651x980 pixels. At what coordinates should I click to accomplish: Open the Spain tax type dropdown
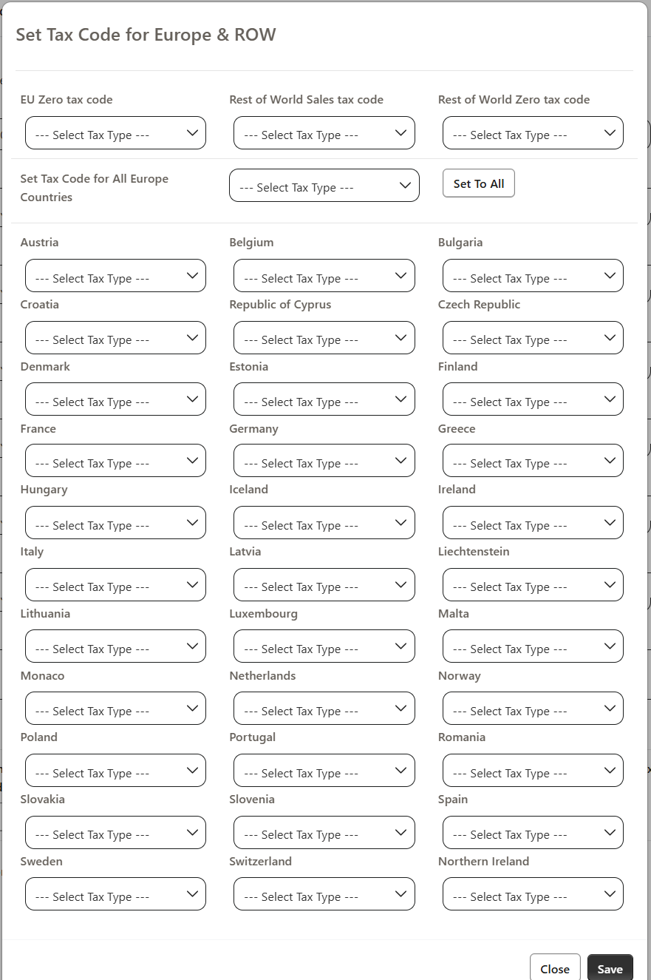point(533,833)
